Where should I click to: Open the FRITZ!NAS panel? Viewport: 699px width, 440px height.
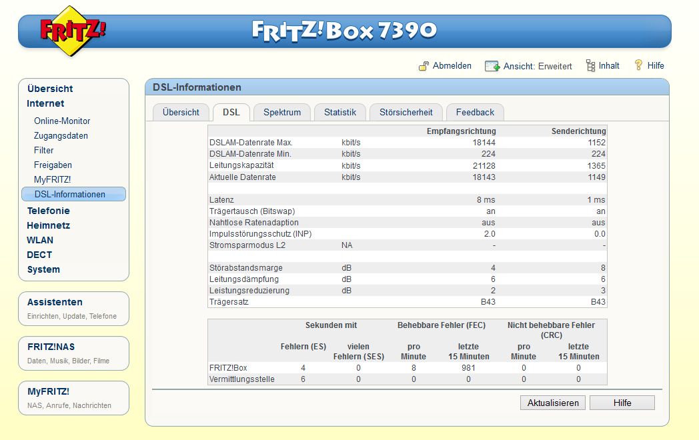[73, 353]
